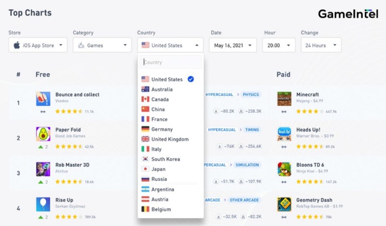Click the Minecraft title
Image resolution: width=386 pixels, height=226 pixels.
point(307,94)
